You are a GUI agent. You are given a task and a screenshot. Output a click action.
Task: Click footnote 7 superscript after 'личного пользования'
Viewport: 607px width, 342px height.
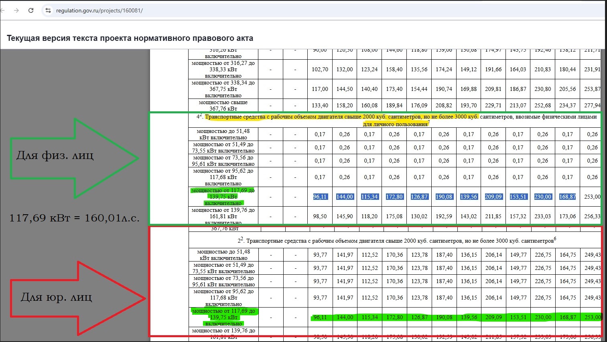click(429, 123)
